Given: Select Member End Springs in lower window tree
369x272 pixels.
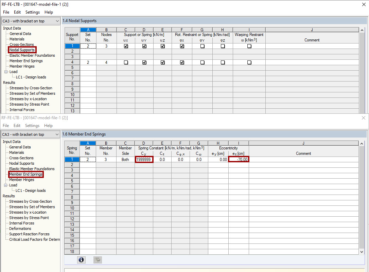Looking at the screenshot, I should click(26, 174).
